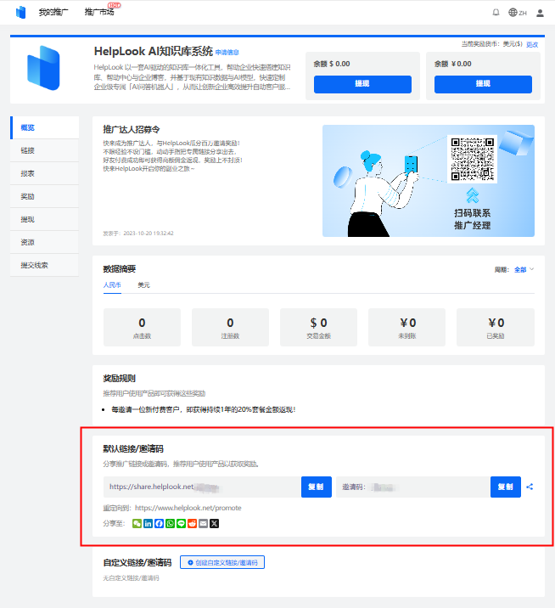This screenshot has width=555, height=608.
Task: Select 提现 in the sidebar
Action: [45, 219]
